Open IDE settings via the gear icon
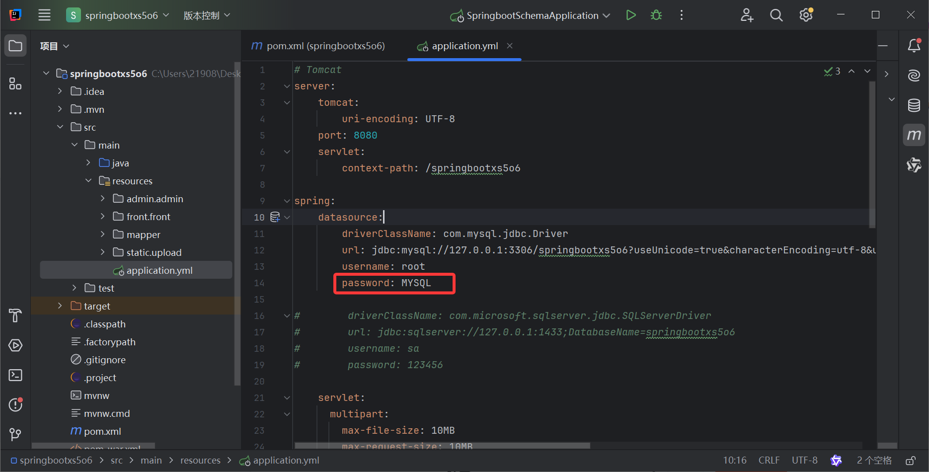 click(x=805, y=15)
